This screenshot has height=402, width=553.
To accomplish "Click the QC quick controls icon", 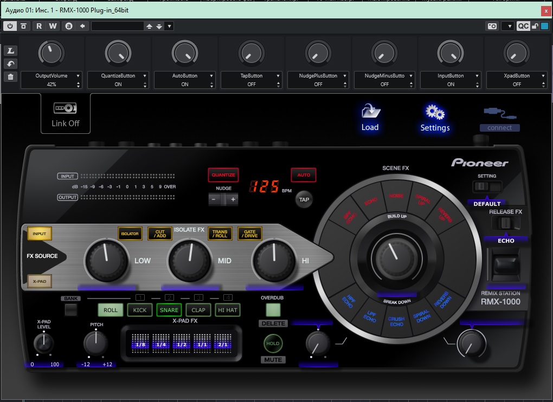I will tap(523, 26).
